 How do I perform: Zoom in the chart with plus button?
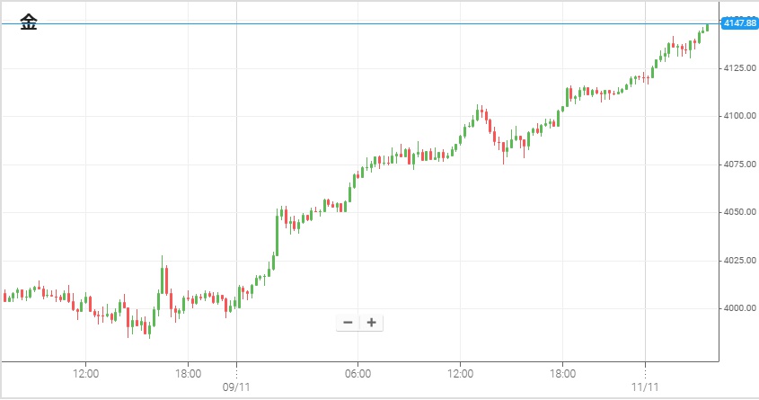click(x=371, y=323)
